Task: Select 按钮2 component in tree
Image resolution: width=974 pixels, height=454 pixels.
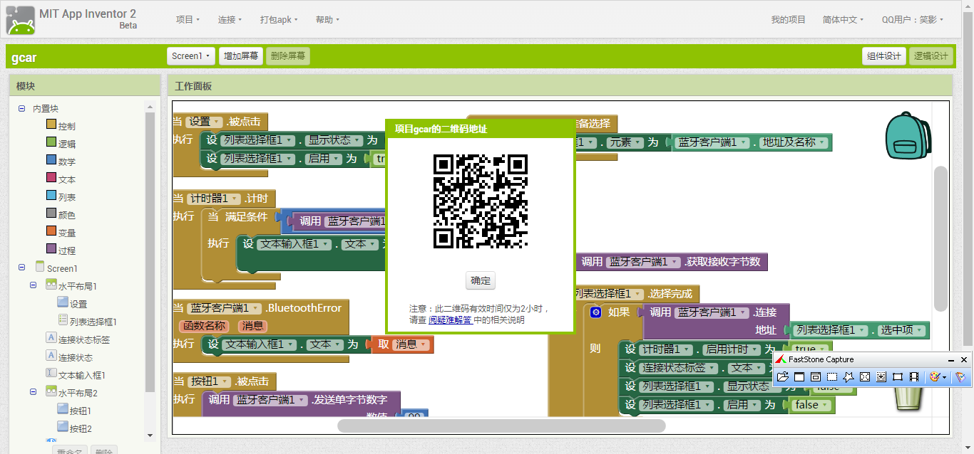Action: (74, 428)
